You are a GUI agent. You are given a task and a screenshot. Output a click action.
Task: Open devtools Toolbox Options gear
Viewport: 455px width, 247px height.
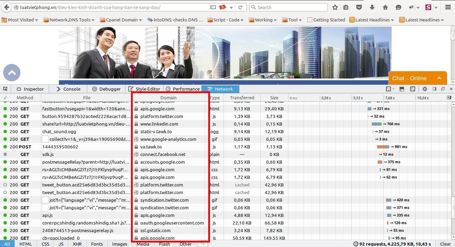(425, 89)
